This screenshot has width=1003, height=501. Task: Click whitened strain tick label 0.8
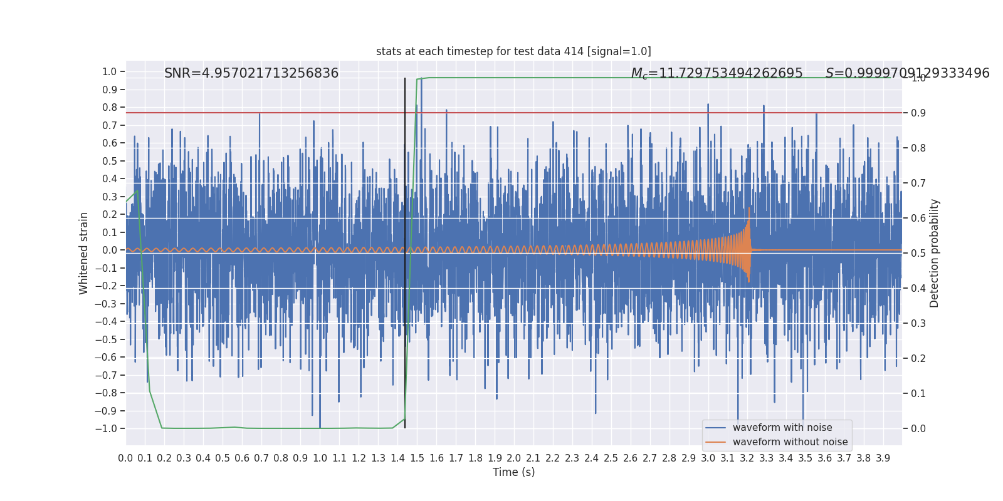coord(110,108)
